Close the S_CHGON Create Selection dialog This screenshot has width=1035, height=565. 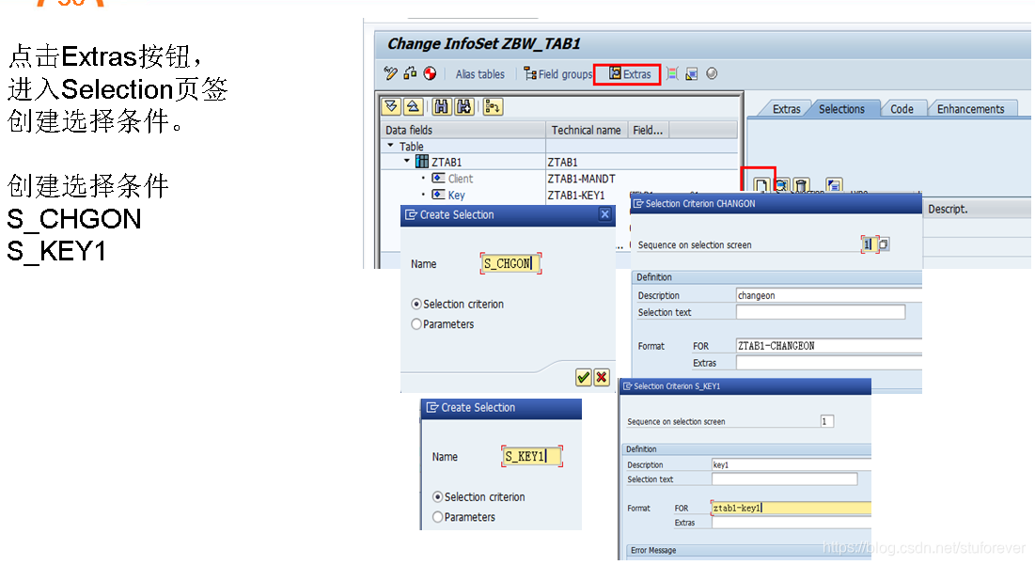[x=604, y=213]
